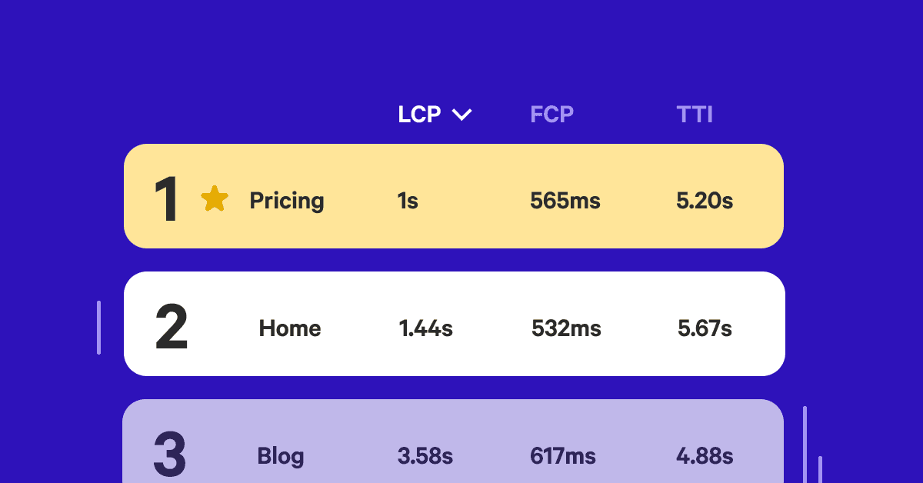923x483 pixels.
Task: Expand the LCP sort chevron arrow
Action: [x=461, y=115]
